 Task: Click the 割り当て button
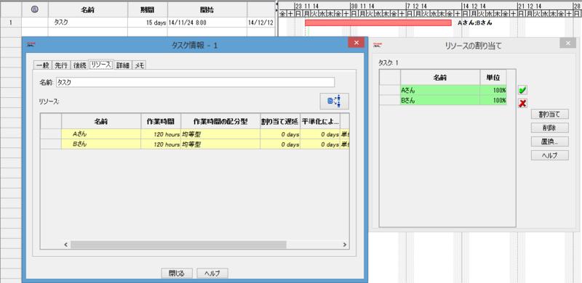(x=550, y=114)
